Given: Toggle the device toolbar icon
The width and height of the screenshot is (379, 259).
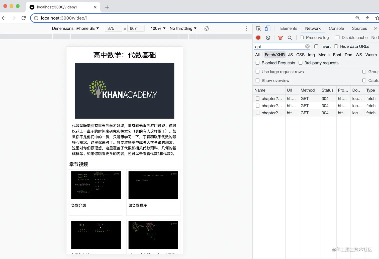Looking at the screenshot, I should click(x=268, y=28).
